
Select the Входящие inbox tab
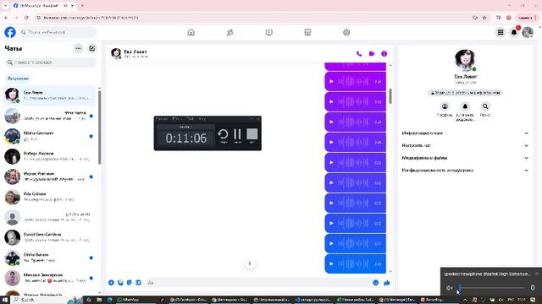click(19, 79)
